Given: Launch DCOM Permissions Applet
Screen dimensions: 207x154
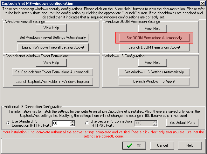Looking at the screenshot, I should click(154, 47).
